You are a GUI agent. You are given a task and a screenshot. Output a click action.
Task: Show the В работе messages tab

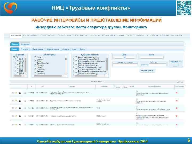(24, 49)
